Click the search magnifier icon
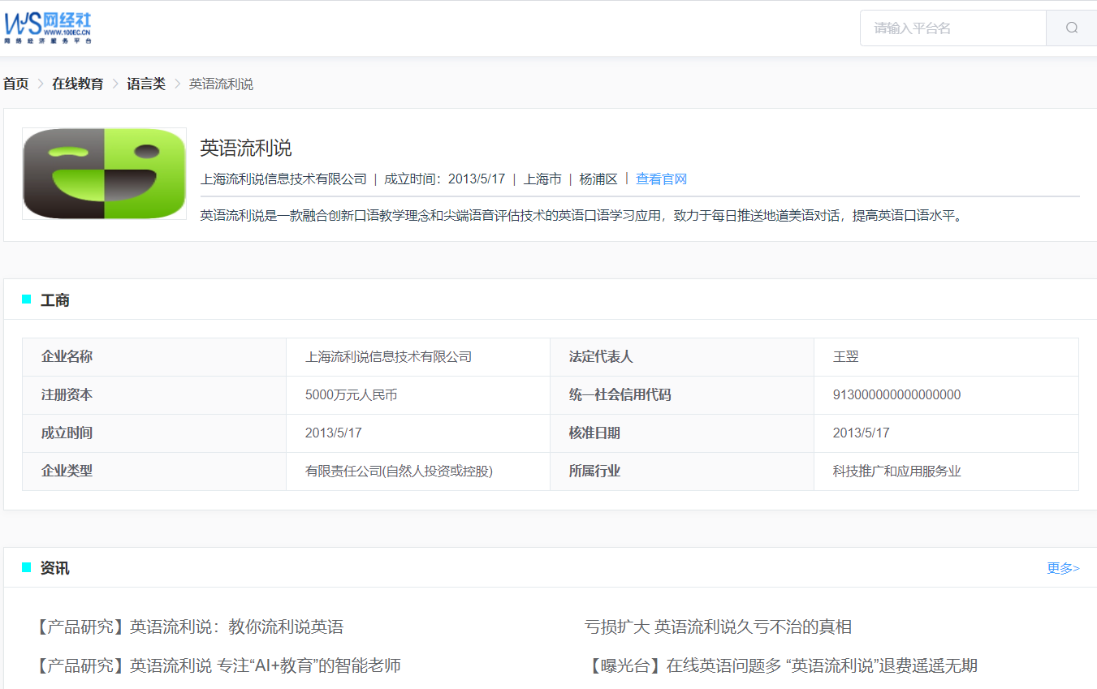 pos(1072,28)
